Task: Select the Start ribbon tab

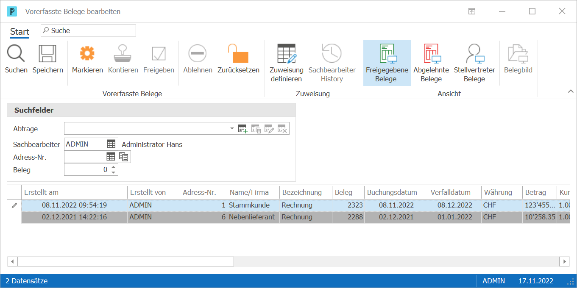Action: click(x=20, y=32)
